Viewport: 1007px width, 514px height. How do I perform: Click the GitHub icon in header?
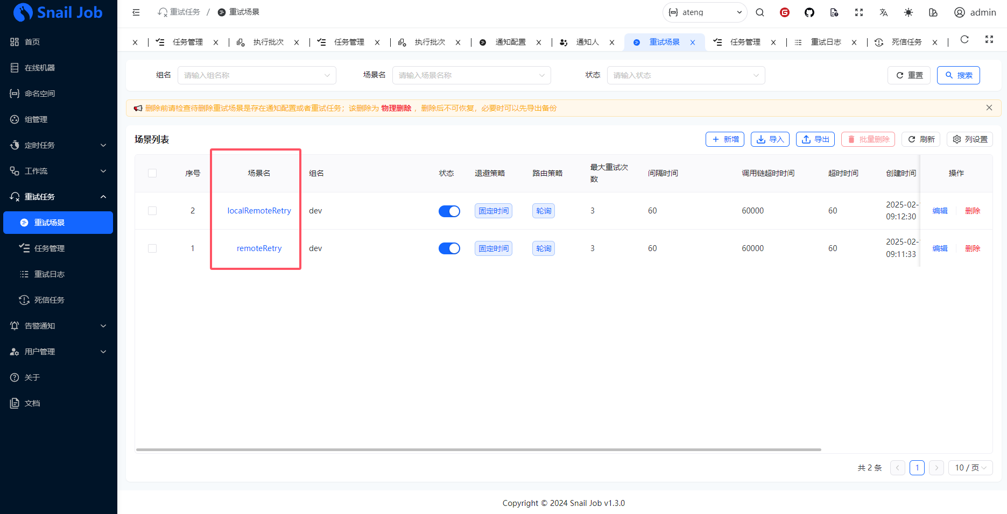point(809,12)
